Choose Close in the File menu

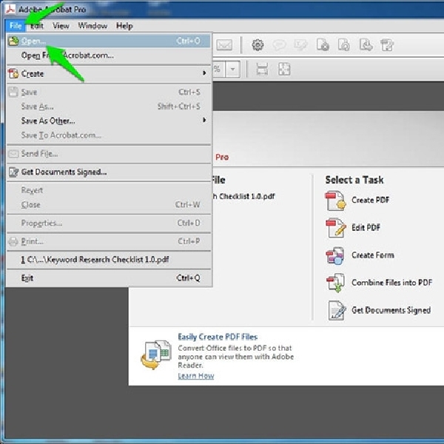[x=109, y=205]
